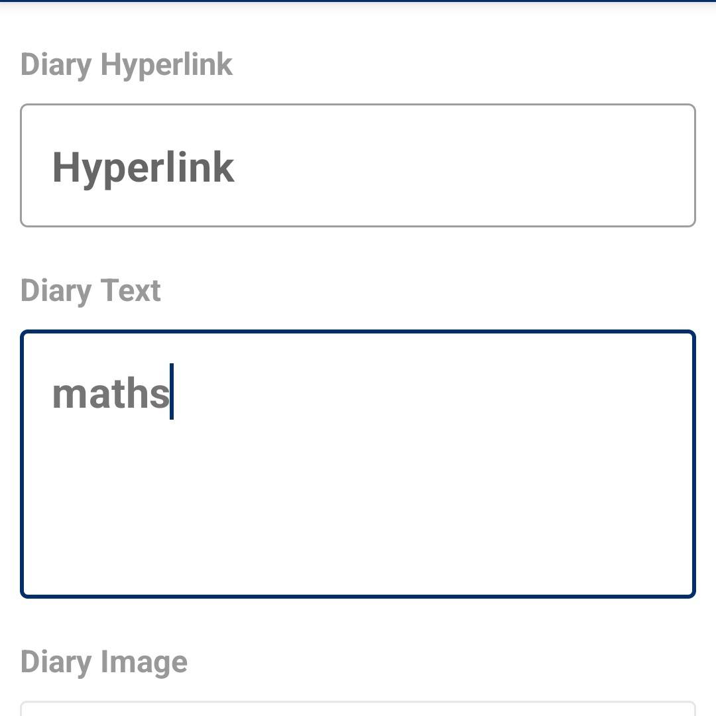Click the Hyperlink input field
This screenshot has width=716, height=716.
click(358, 166)
